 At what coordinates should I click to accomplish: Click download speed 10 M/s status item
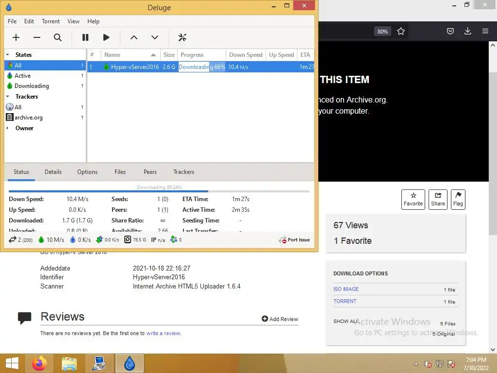point(51,240)
